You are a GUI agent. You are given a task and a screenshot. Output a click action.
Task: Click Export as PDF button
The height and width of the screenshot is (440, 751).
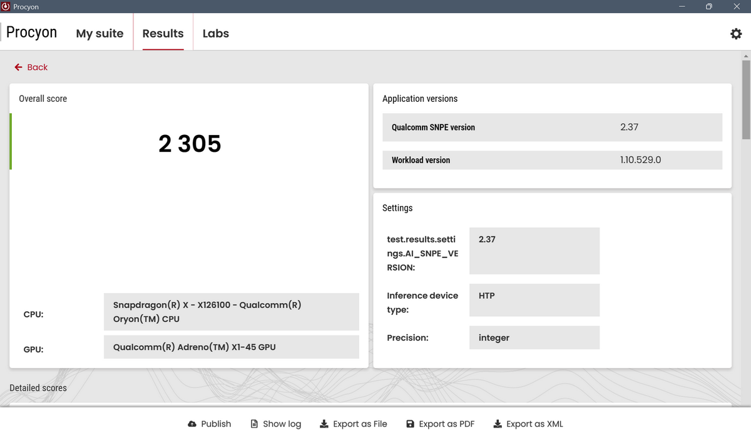click(x=441, y=424)
